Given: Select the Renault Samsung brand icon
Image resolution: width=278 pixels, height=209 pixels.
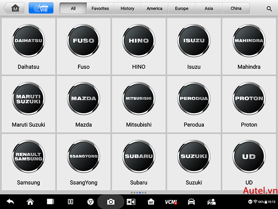Looking at the screenshot, I should [28, 156].
